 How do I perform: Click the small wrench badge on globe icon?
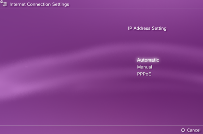click(x=1, y=2)
